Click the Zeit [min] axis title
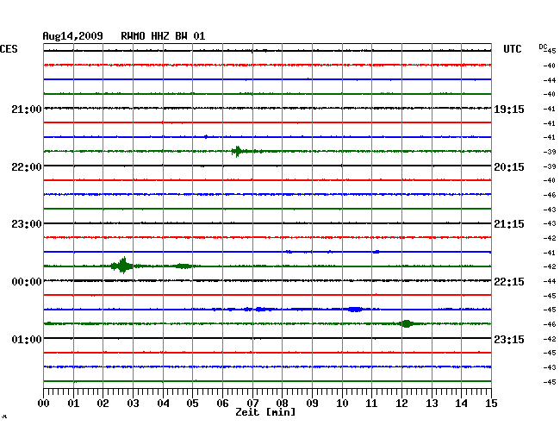 point(265,412)
